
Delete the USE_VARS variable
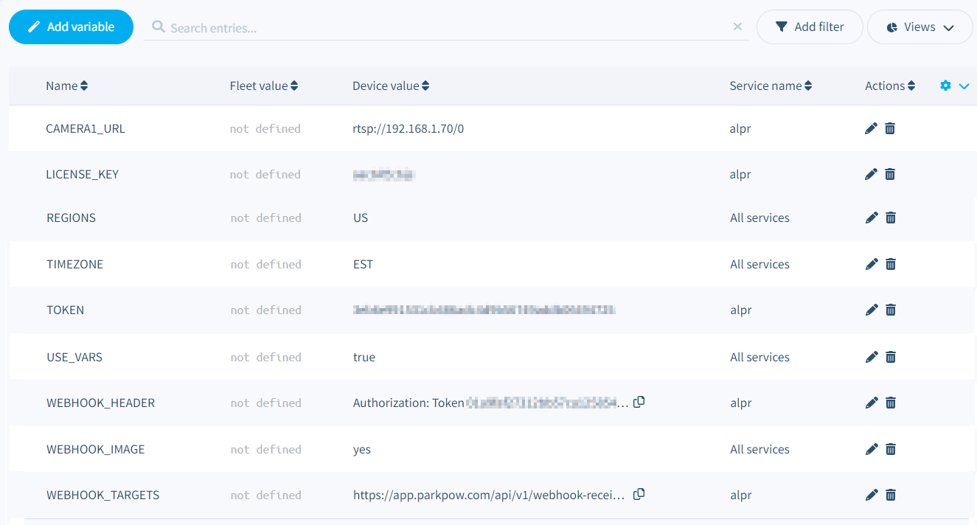click(890, 356)
